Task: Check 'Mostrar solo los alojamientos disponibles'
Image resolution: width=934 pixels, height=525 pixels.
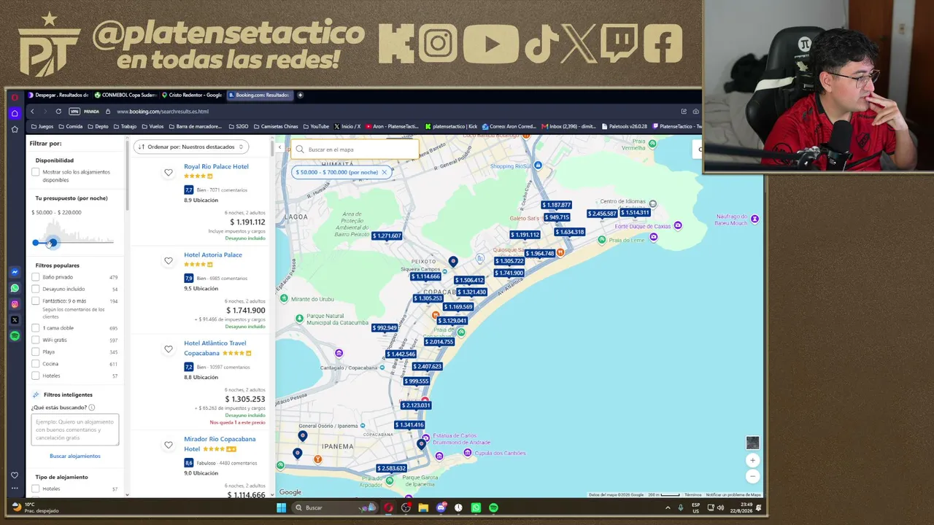Action: point(35,172)
